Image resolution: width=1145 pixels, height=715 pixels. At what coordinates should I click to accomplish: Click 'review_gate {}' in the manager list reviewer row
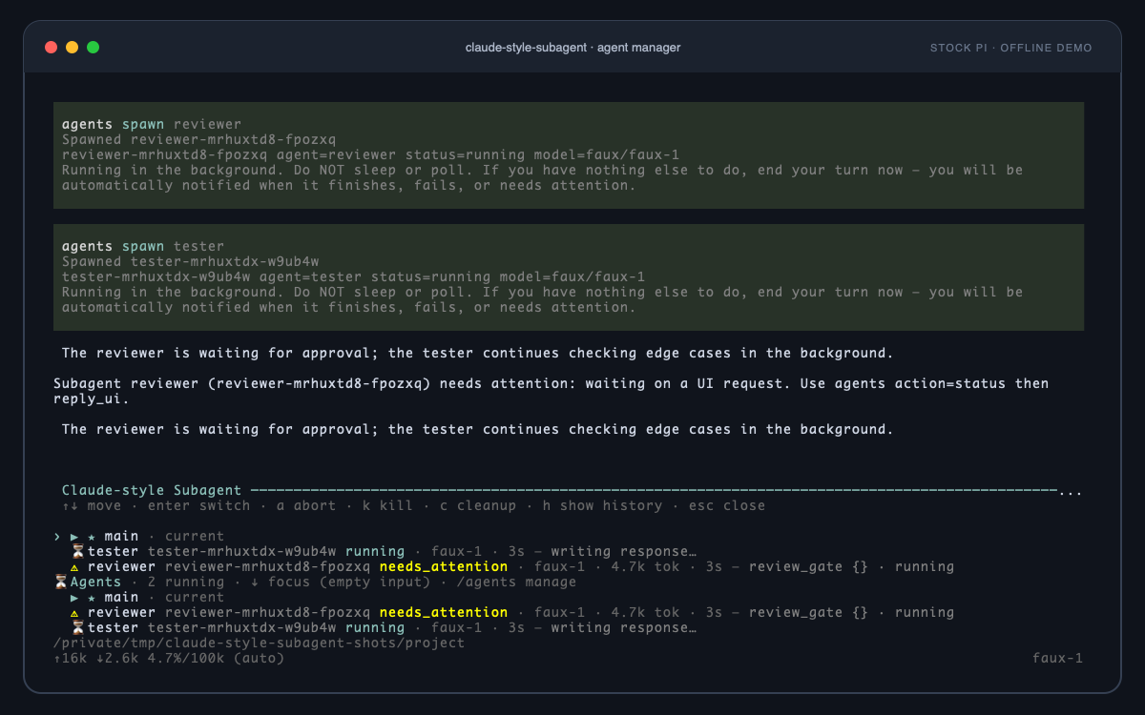pos(808,567)
